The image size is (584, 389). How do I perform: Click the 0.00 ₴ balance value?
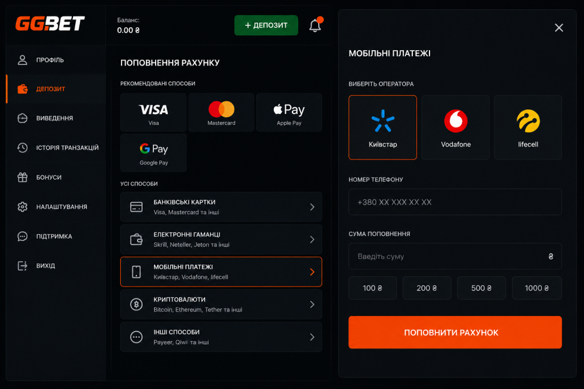[x=128, y=31]
